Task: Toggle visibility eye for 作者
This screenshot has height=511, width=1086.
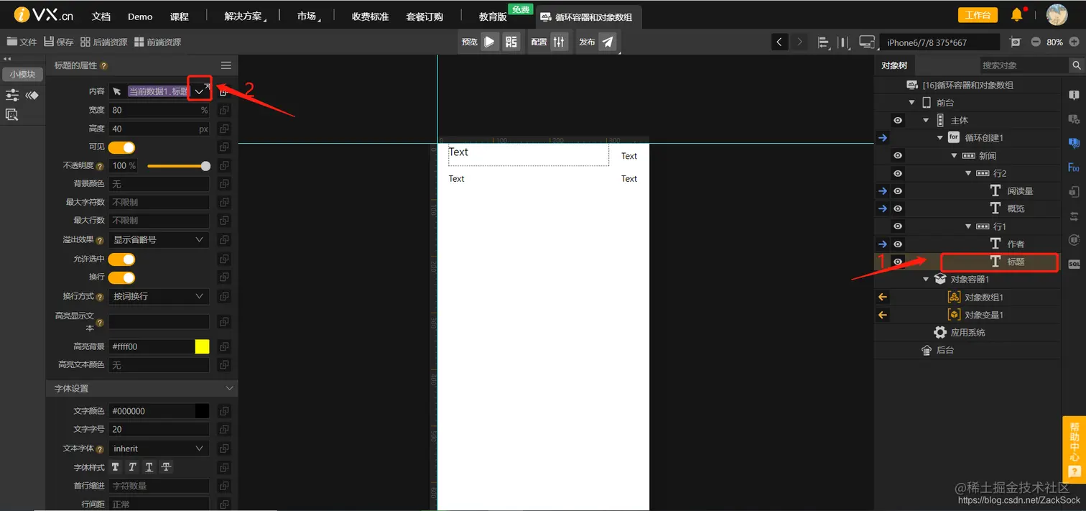Action: 898,244
